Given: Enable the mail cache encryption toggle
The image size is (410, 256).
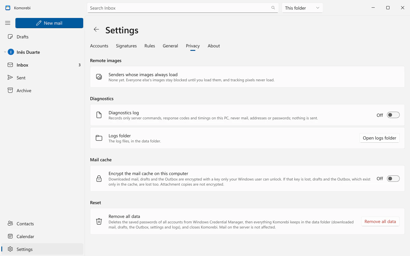Looking at the screenshot, I should pyautogui.click(x=393, y=179).
